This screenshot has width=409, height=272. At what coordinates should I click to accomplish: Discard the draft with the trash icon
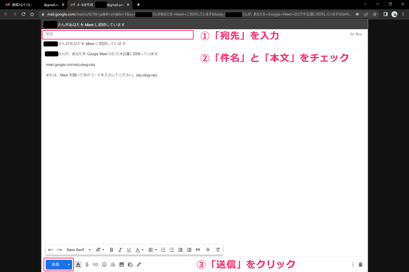[x=361, y=264]
